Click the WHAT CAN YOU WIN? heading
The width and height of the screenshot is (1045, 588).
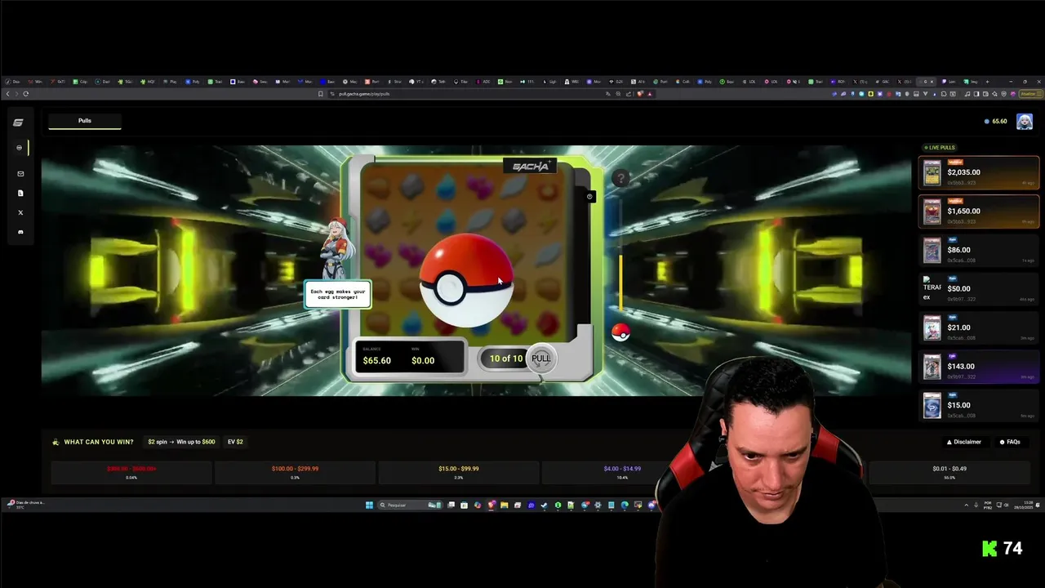(x=99, y=442)
